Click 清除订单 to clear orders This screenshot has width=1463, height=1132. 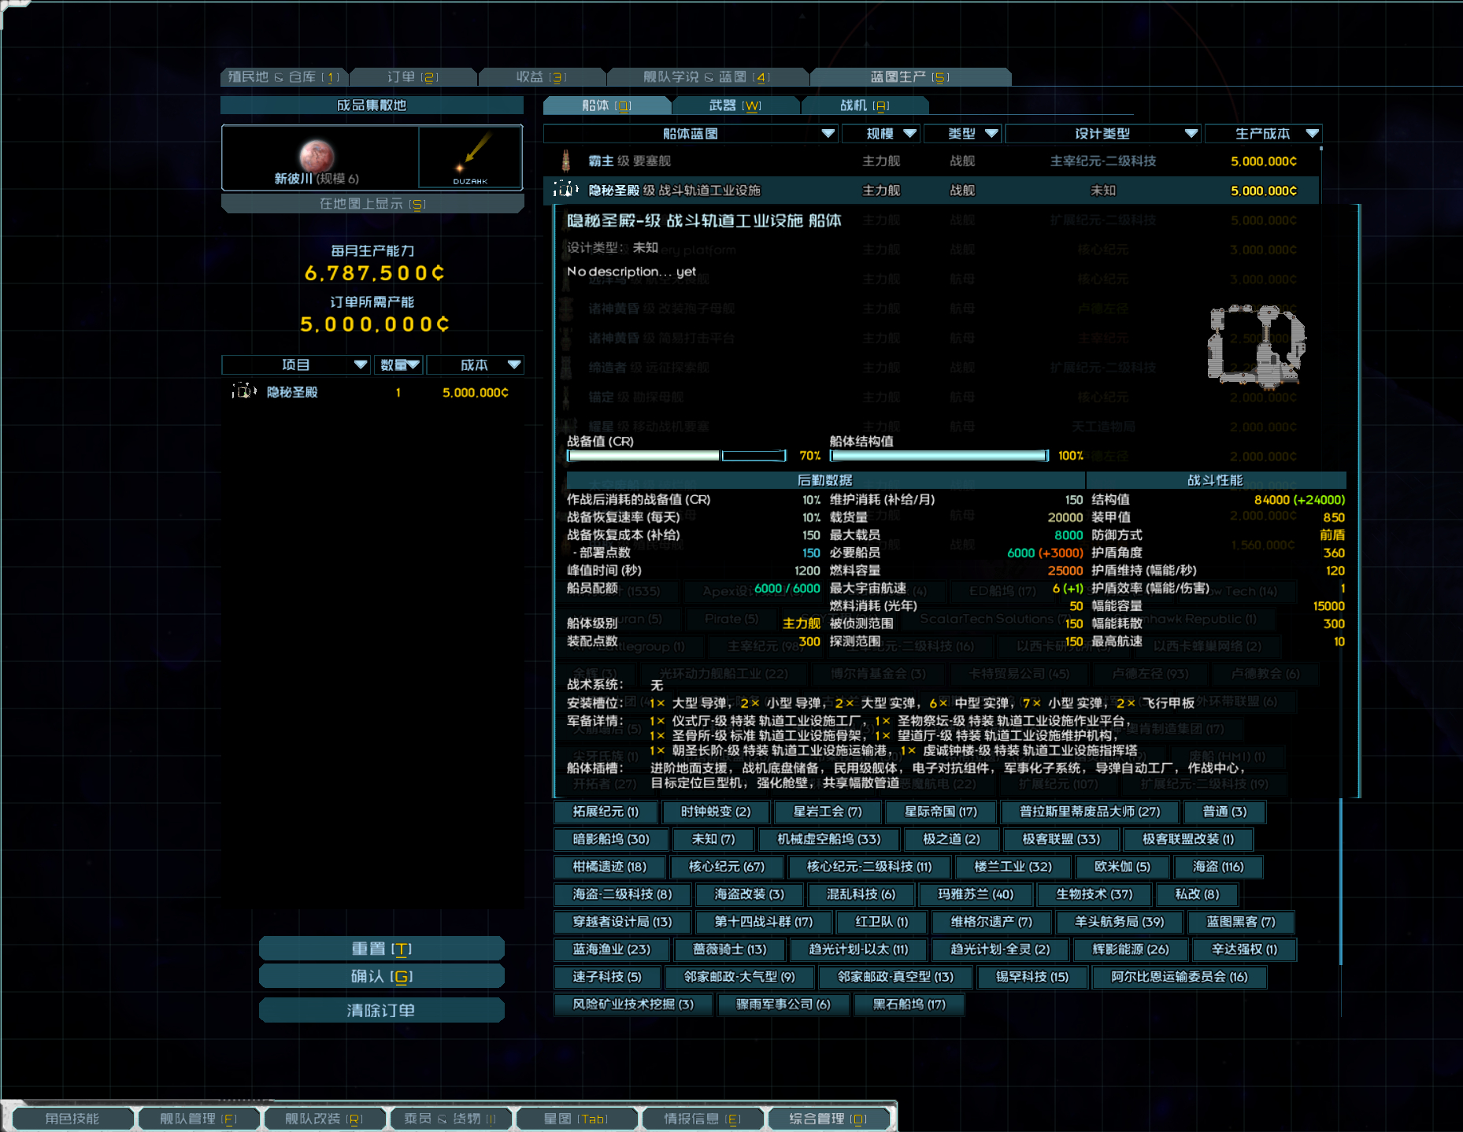[381, 1010]
